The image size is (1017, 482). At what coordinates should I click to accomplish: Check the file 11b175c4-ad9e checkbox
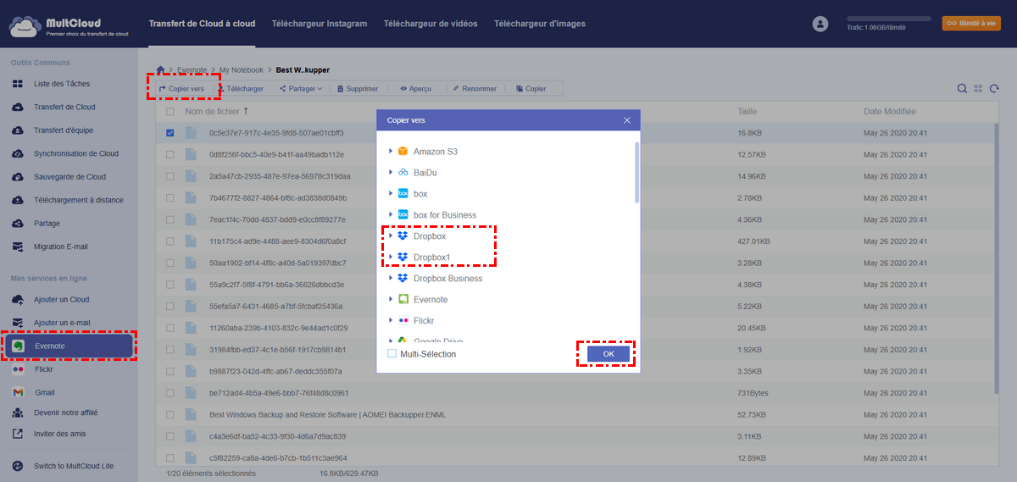coord(170,241)
